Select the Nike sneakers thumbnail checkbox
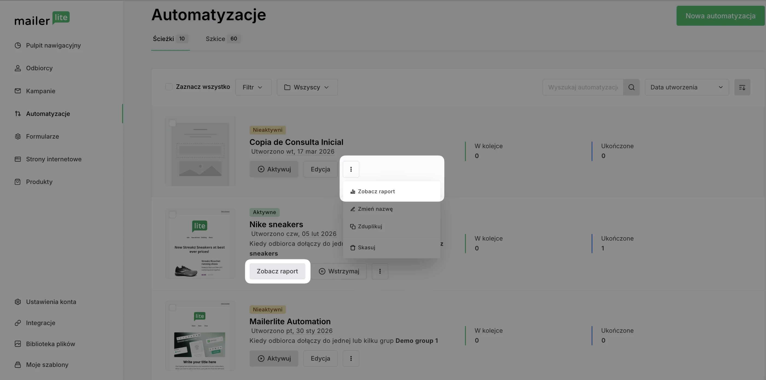The width and height of the screenshot is (766, 380). click(173, 214)
